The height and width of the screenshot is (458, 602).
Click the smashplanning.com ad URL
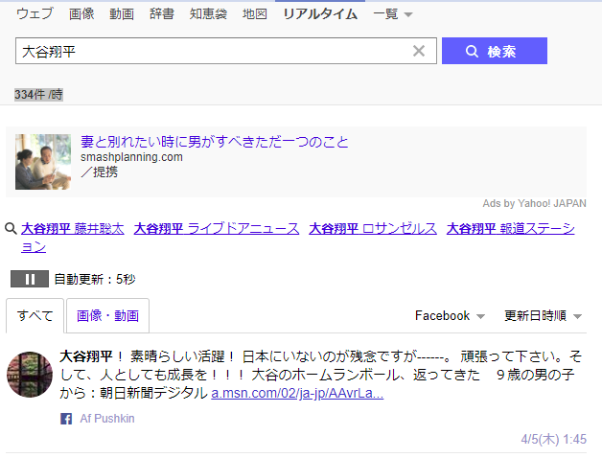click(x=131, y=157)
